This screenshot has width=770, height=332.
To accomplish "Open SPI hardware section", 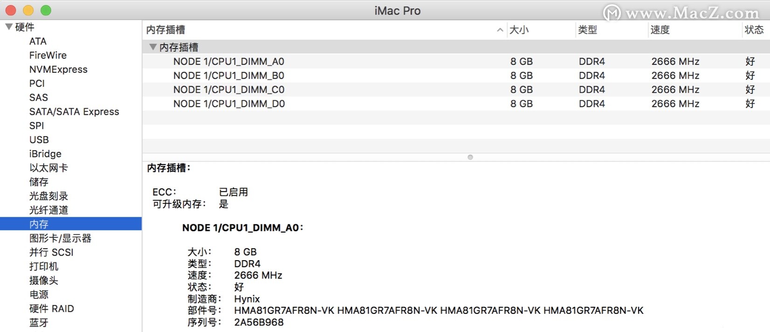I will click(36, 126).
